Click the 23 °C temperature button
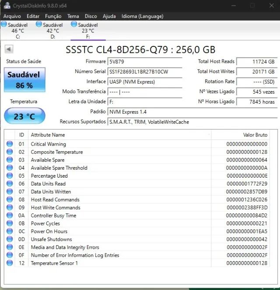The width and height of the screenshot is (280, 290). pos(24,116)
